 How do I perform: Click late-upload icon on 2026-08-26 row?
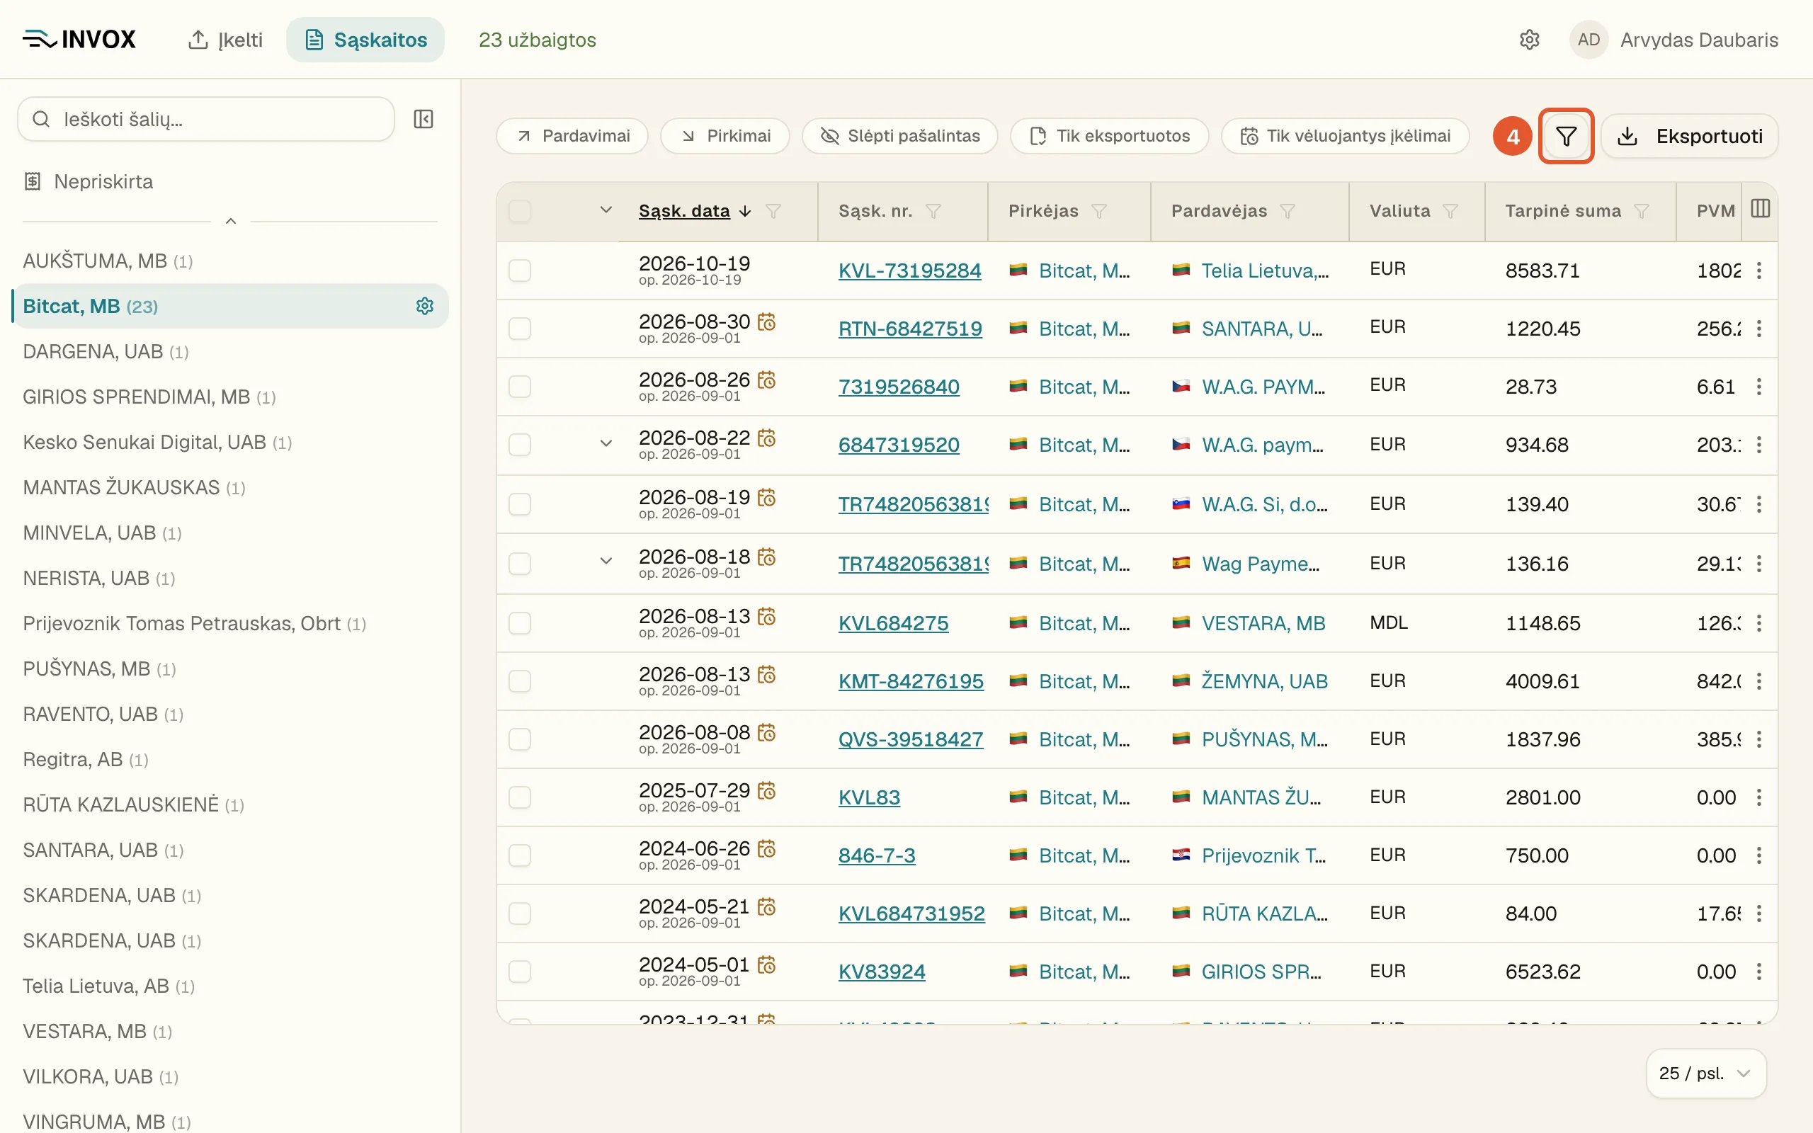766,380
